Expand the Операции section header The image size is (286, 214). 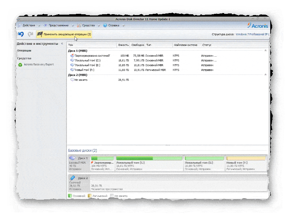pyautogui.click(x=24, y=50)
